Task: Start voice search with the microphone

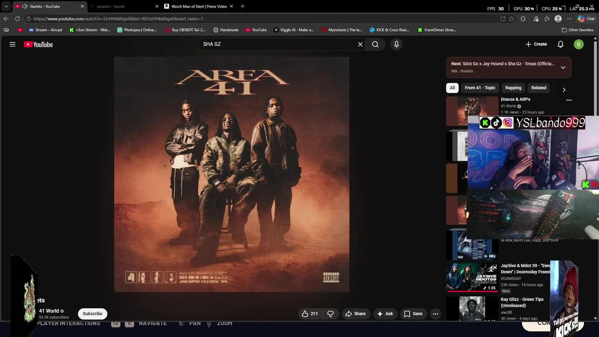Action: (396, 44)
